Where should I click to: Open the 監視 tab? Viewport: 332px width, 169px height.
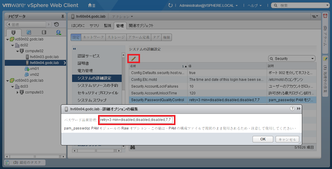[x=108, y=26]
